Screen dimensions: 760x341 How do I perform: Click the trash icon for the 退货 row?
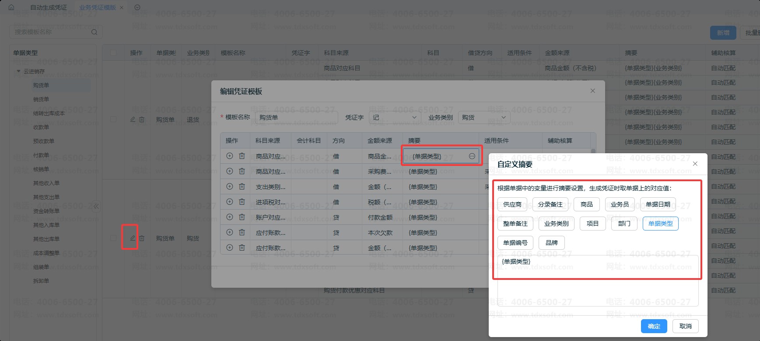142,119
